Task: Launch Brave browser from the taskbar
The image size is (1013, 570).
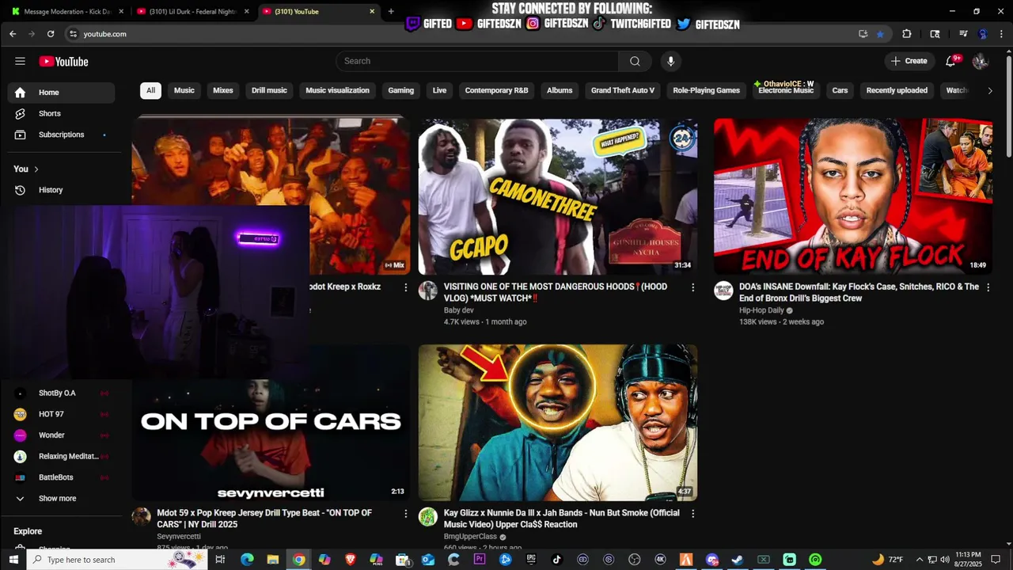Action: [351, 560]
